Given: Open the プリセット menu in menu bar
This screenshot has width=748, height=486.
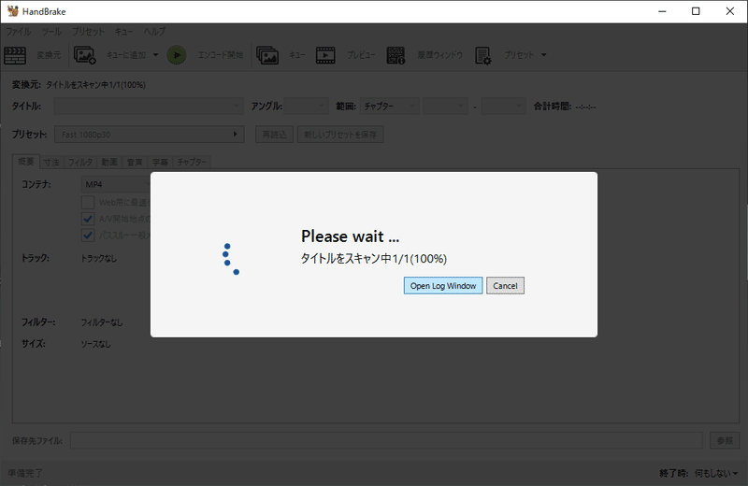Looking at the screenshot, I should pos(88,32).
